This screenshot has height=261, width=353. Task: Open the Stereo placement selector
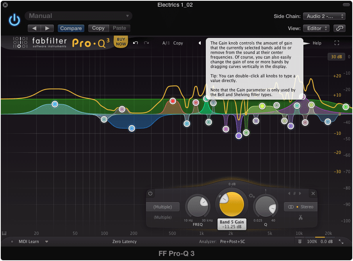(301, 207)
